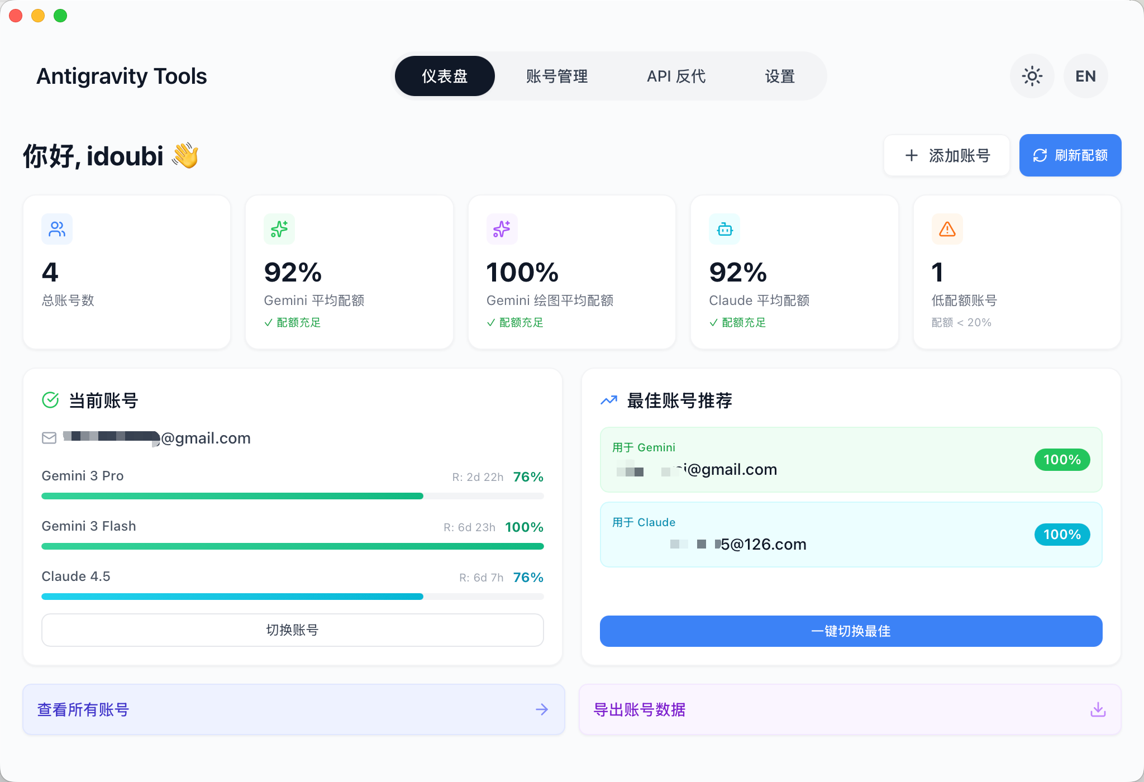Open the 账号管理 tab
The width and height of the screenshot is (1144, 782).
[556, 76]
